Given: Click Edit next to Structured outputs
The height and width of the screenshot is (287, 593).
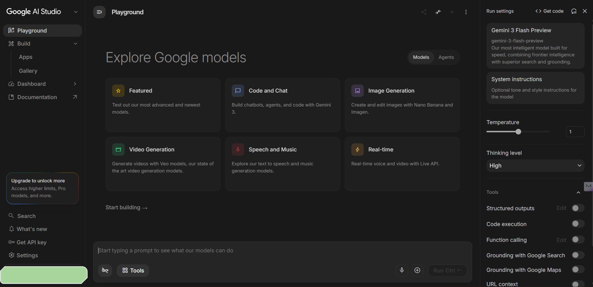Looking at the screenshot, I should 561,208.
